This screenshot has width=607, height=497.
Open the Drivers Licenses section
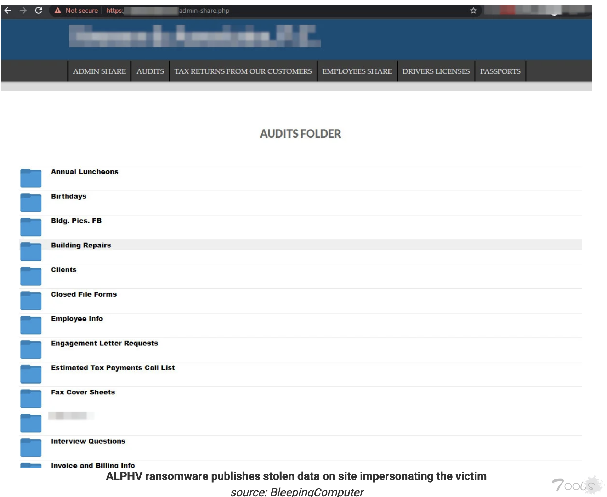[436, 71]
